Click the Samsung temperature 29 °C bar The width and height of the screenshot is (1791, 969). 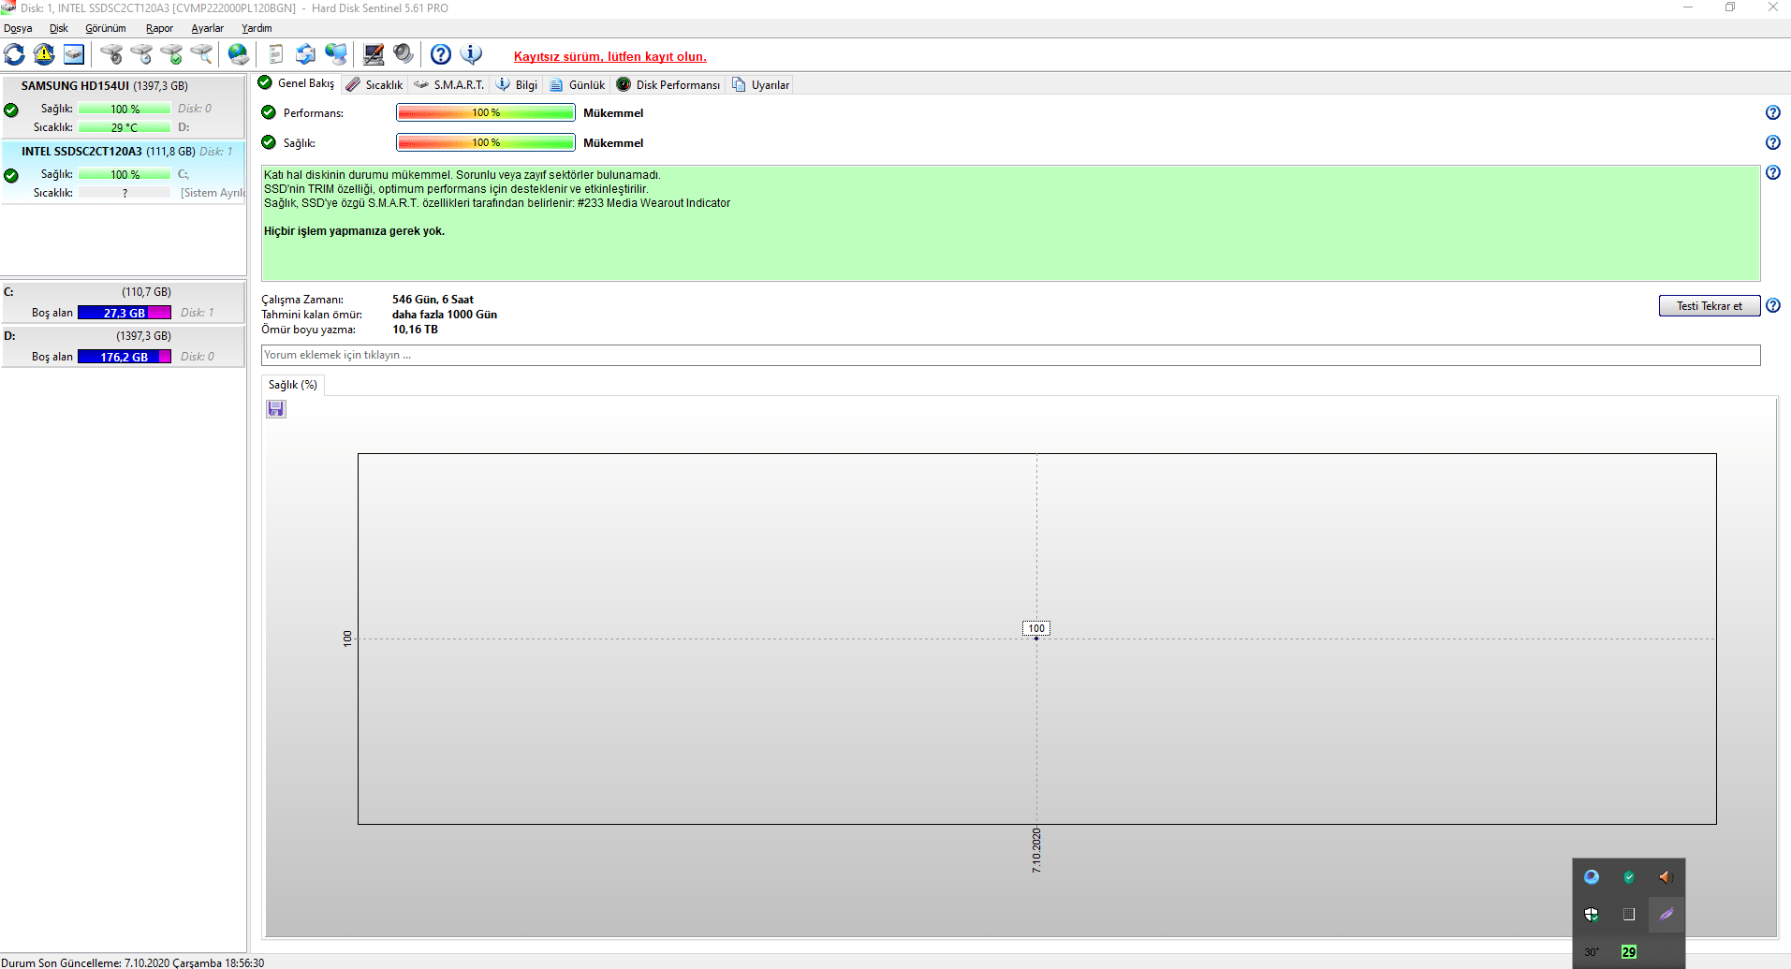125,127
